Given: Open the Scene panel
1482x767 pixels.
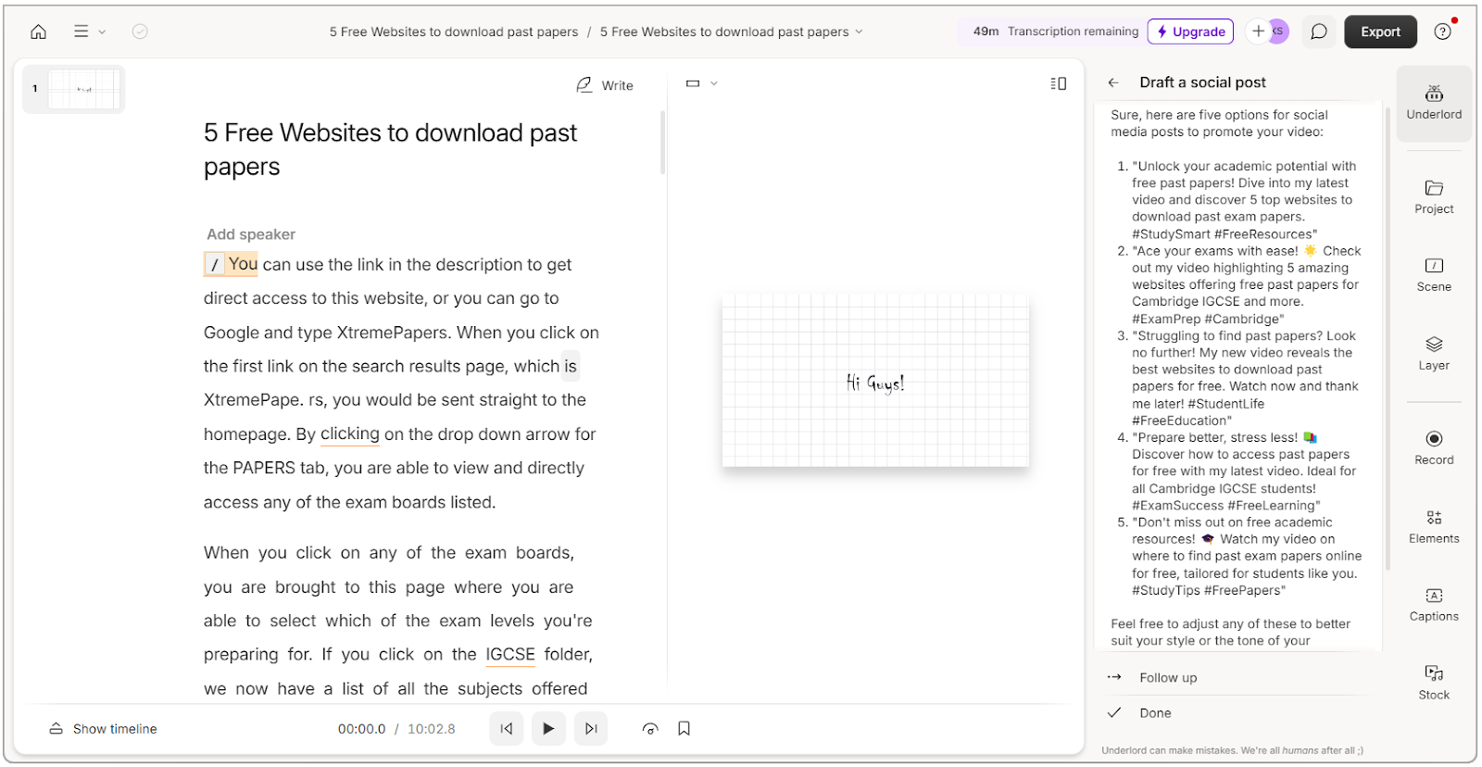Looking at the screenshot, I should (x=1434, y=275).
